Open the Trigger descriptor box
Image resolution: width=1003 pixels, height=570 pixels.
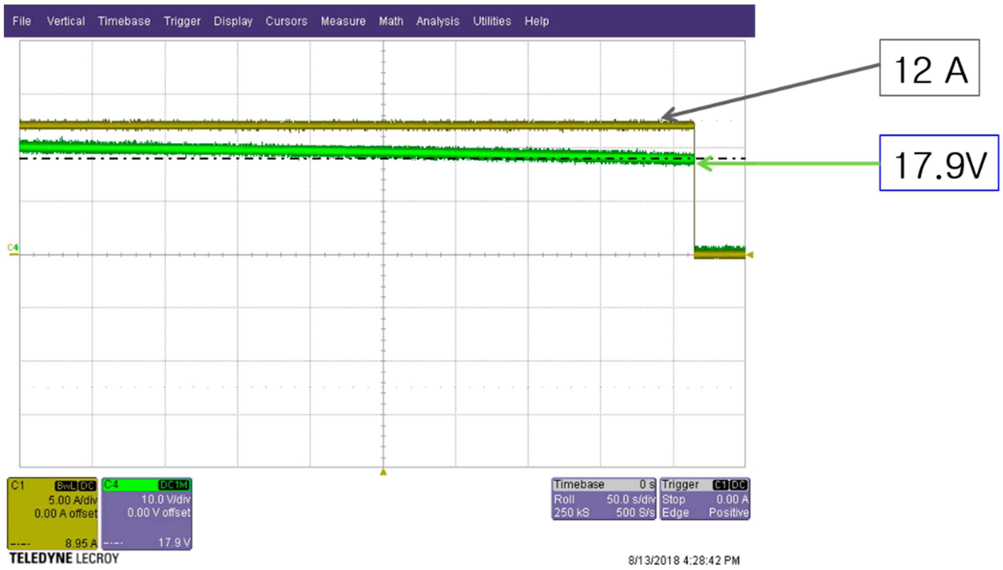click(x=705, y=498)
